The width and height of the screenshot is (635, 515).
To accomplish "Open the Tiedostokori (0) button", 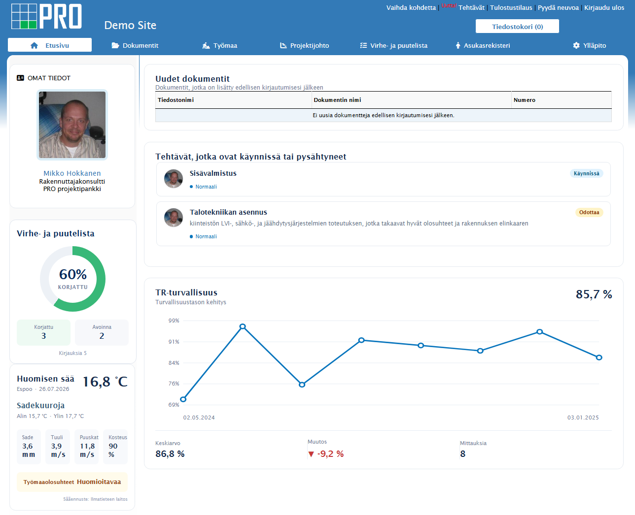I will 517,26.
